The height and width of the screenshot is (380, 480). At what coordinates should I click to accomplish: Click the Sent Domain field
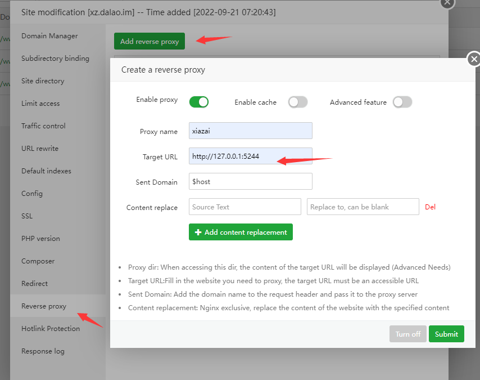[x=250, y=182]
